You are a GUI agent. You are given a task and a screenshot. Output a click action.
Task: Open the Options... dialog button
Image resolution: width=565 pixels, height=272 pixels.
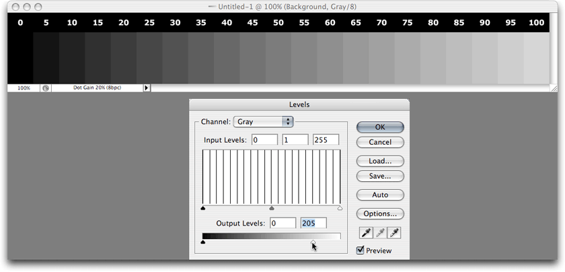pos(380,213)
